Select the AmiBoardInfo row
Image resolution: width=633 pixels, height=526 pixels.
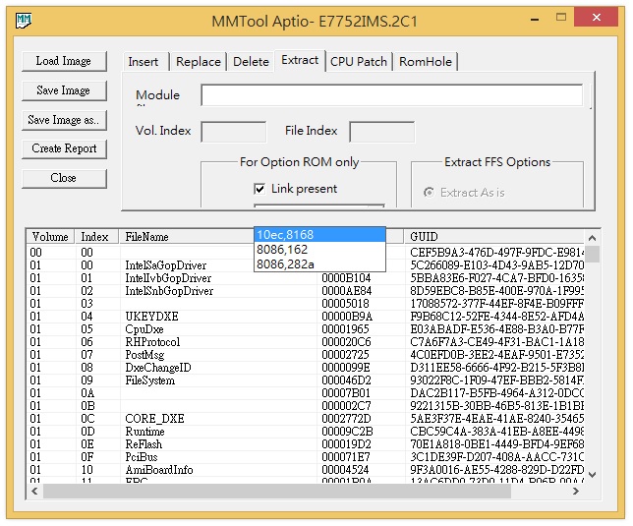(305, 470)
